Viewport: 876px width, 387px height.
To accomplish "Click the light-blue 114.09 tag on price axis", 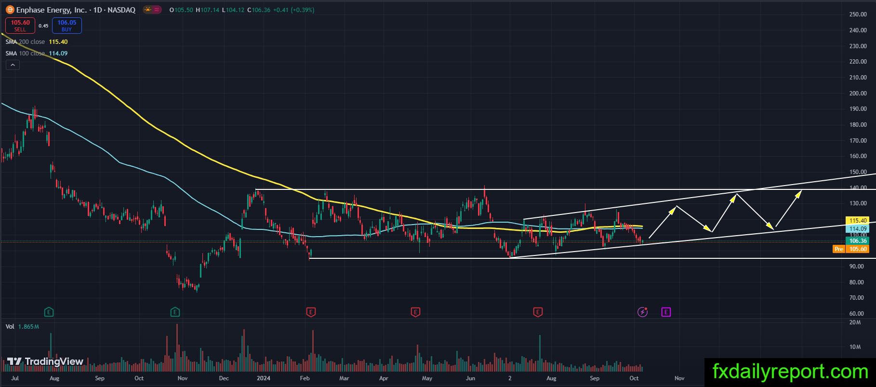I will [x=858, y=229].
